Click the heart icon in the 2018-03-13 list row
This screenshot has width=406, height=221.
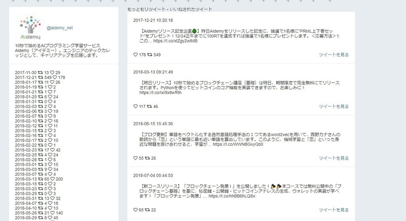click(x=53, y=179)
